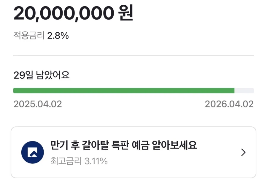The height and width of the screenshot is (186, 267).
Task: Click the 3.11% rate in the card
Action: (x=96, y=161)
